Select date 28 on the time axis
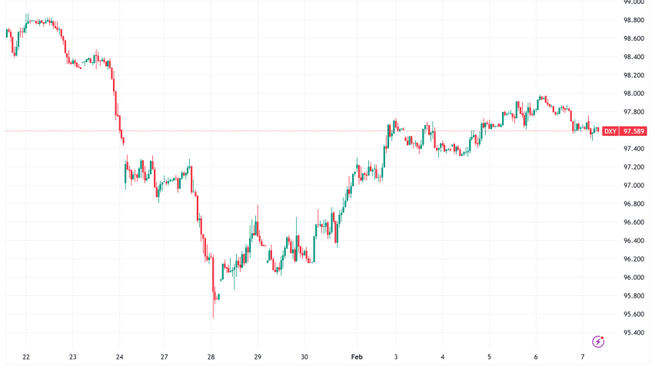Screen dimensions: 655x372 pyautogui.click(x=211, y=357)
